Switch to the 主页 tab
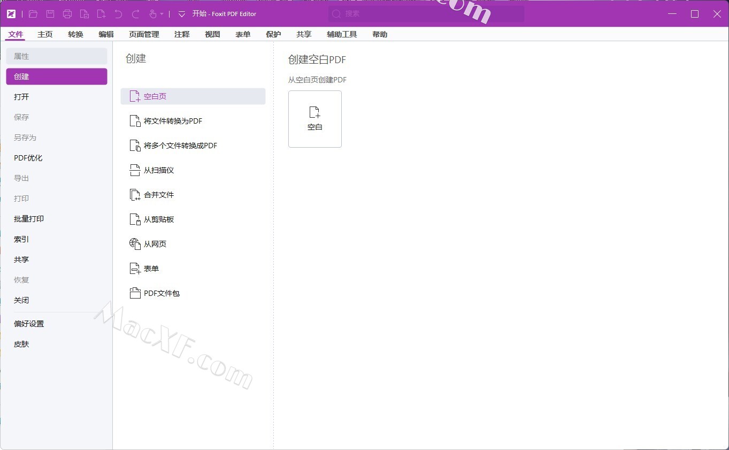 (x=45, y=34)
